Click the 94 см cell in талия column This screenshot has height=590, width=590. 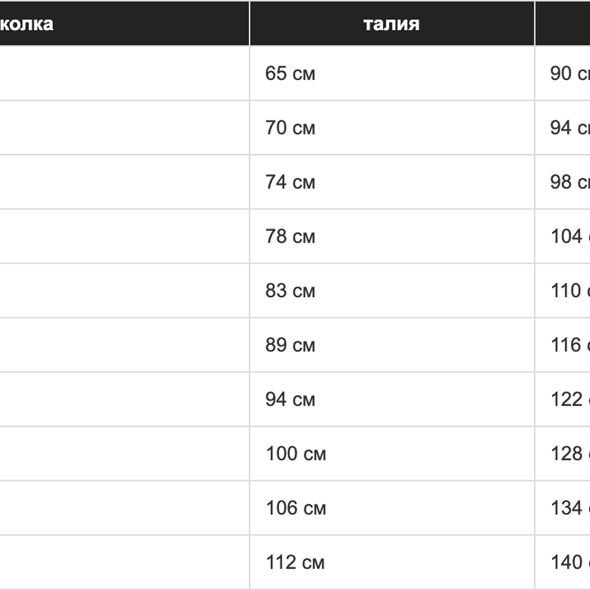[x=290, y=399]
